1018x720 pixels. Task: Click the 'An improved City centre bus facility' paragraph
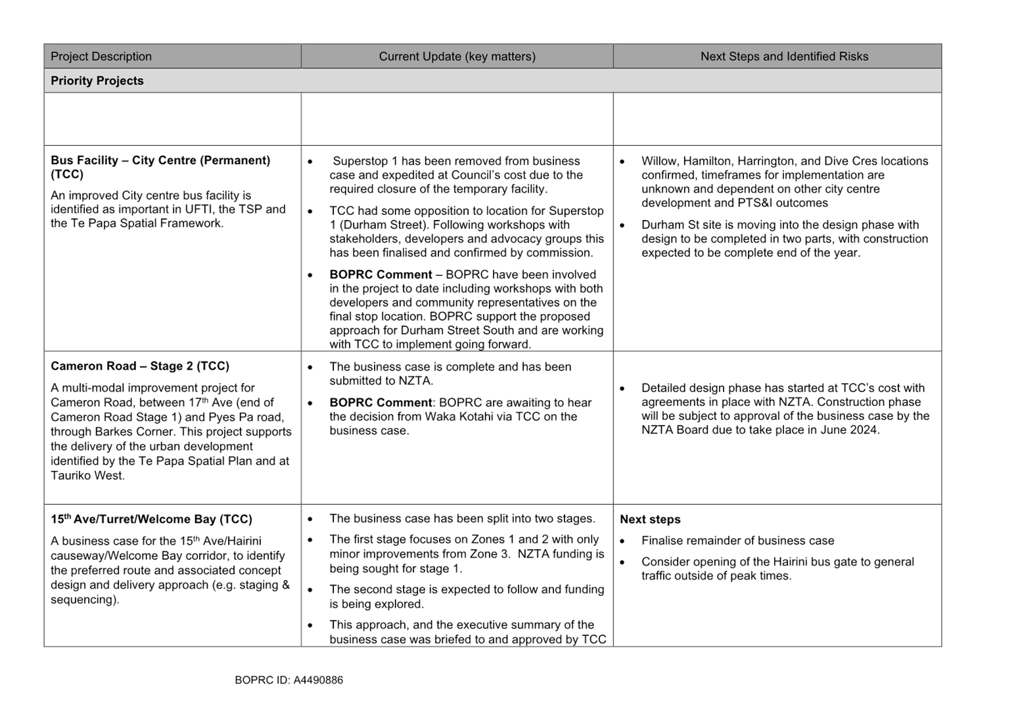[x=168, y=209]
